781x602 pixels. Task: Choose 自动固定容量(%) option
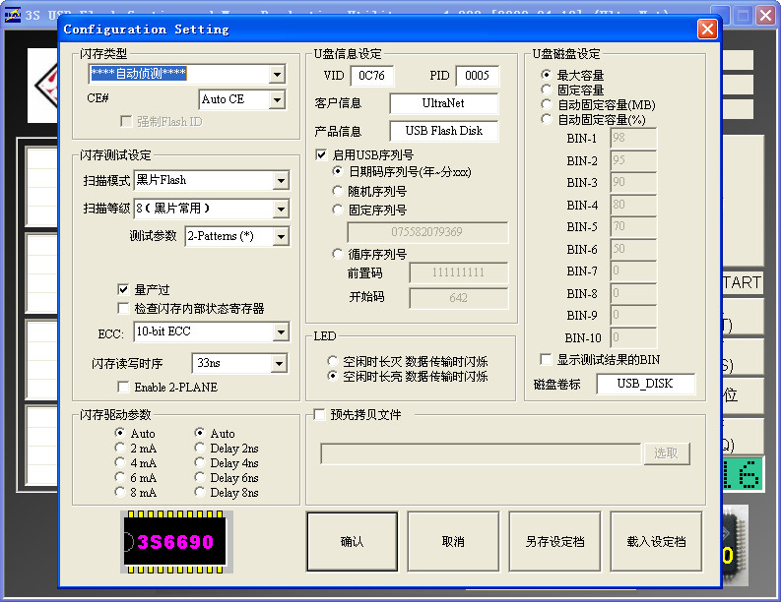coord(547,119)
